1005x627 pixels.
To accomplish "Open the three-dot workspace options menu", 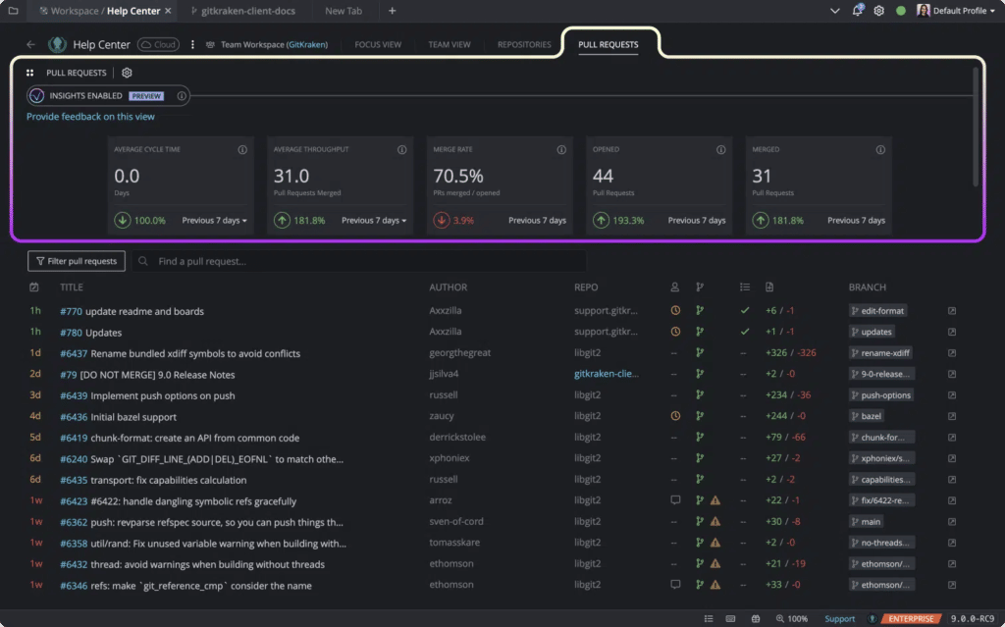I will [192, 45].
